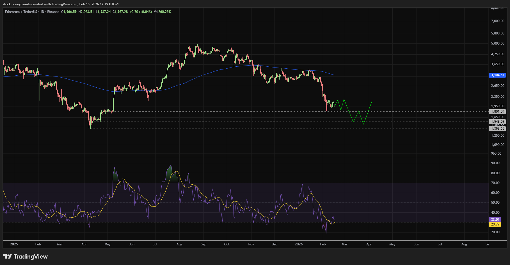Select the low value L1,937.24
510x265 pixels.
click(x=103, y=12)
